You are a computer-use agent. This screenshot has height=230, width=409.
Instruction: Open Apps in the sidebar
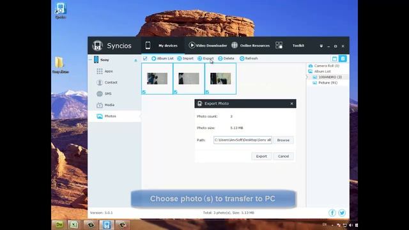pos(109,71)
